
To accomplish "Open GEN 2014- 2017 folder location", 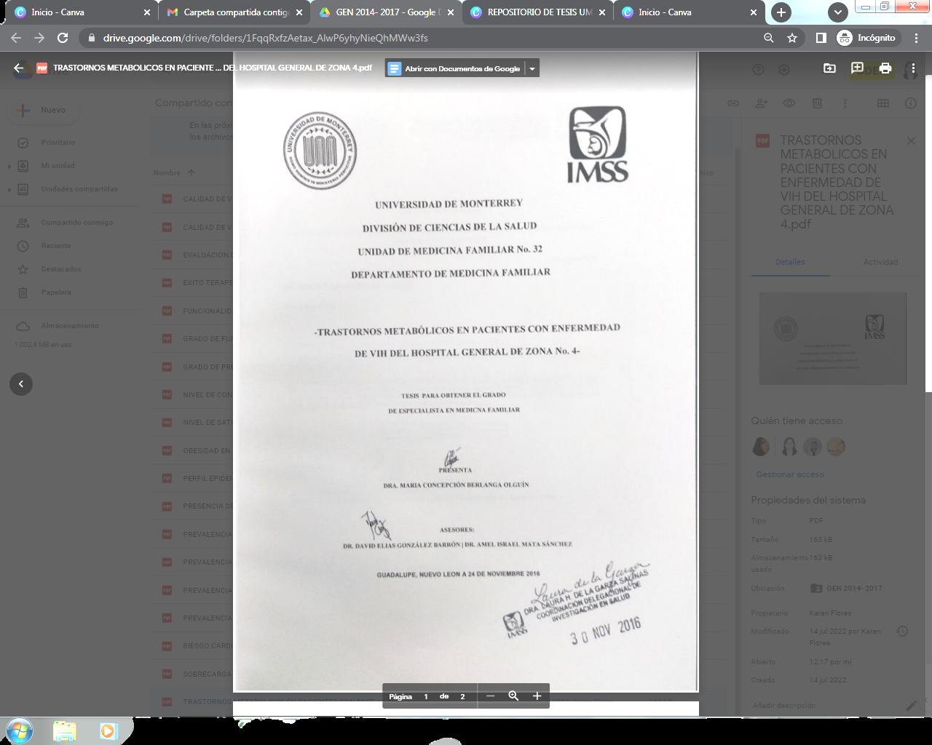I will pos(846,588).
